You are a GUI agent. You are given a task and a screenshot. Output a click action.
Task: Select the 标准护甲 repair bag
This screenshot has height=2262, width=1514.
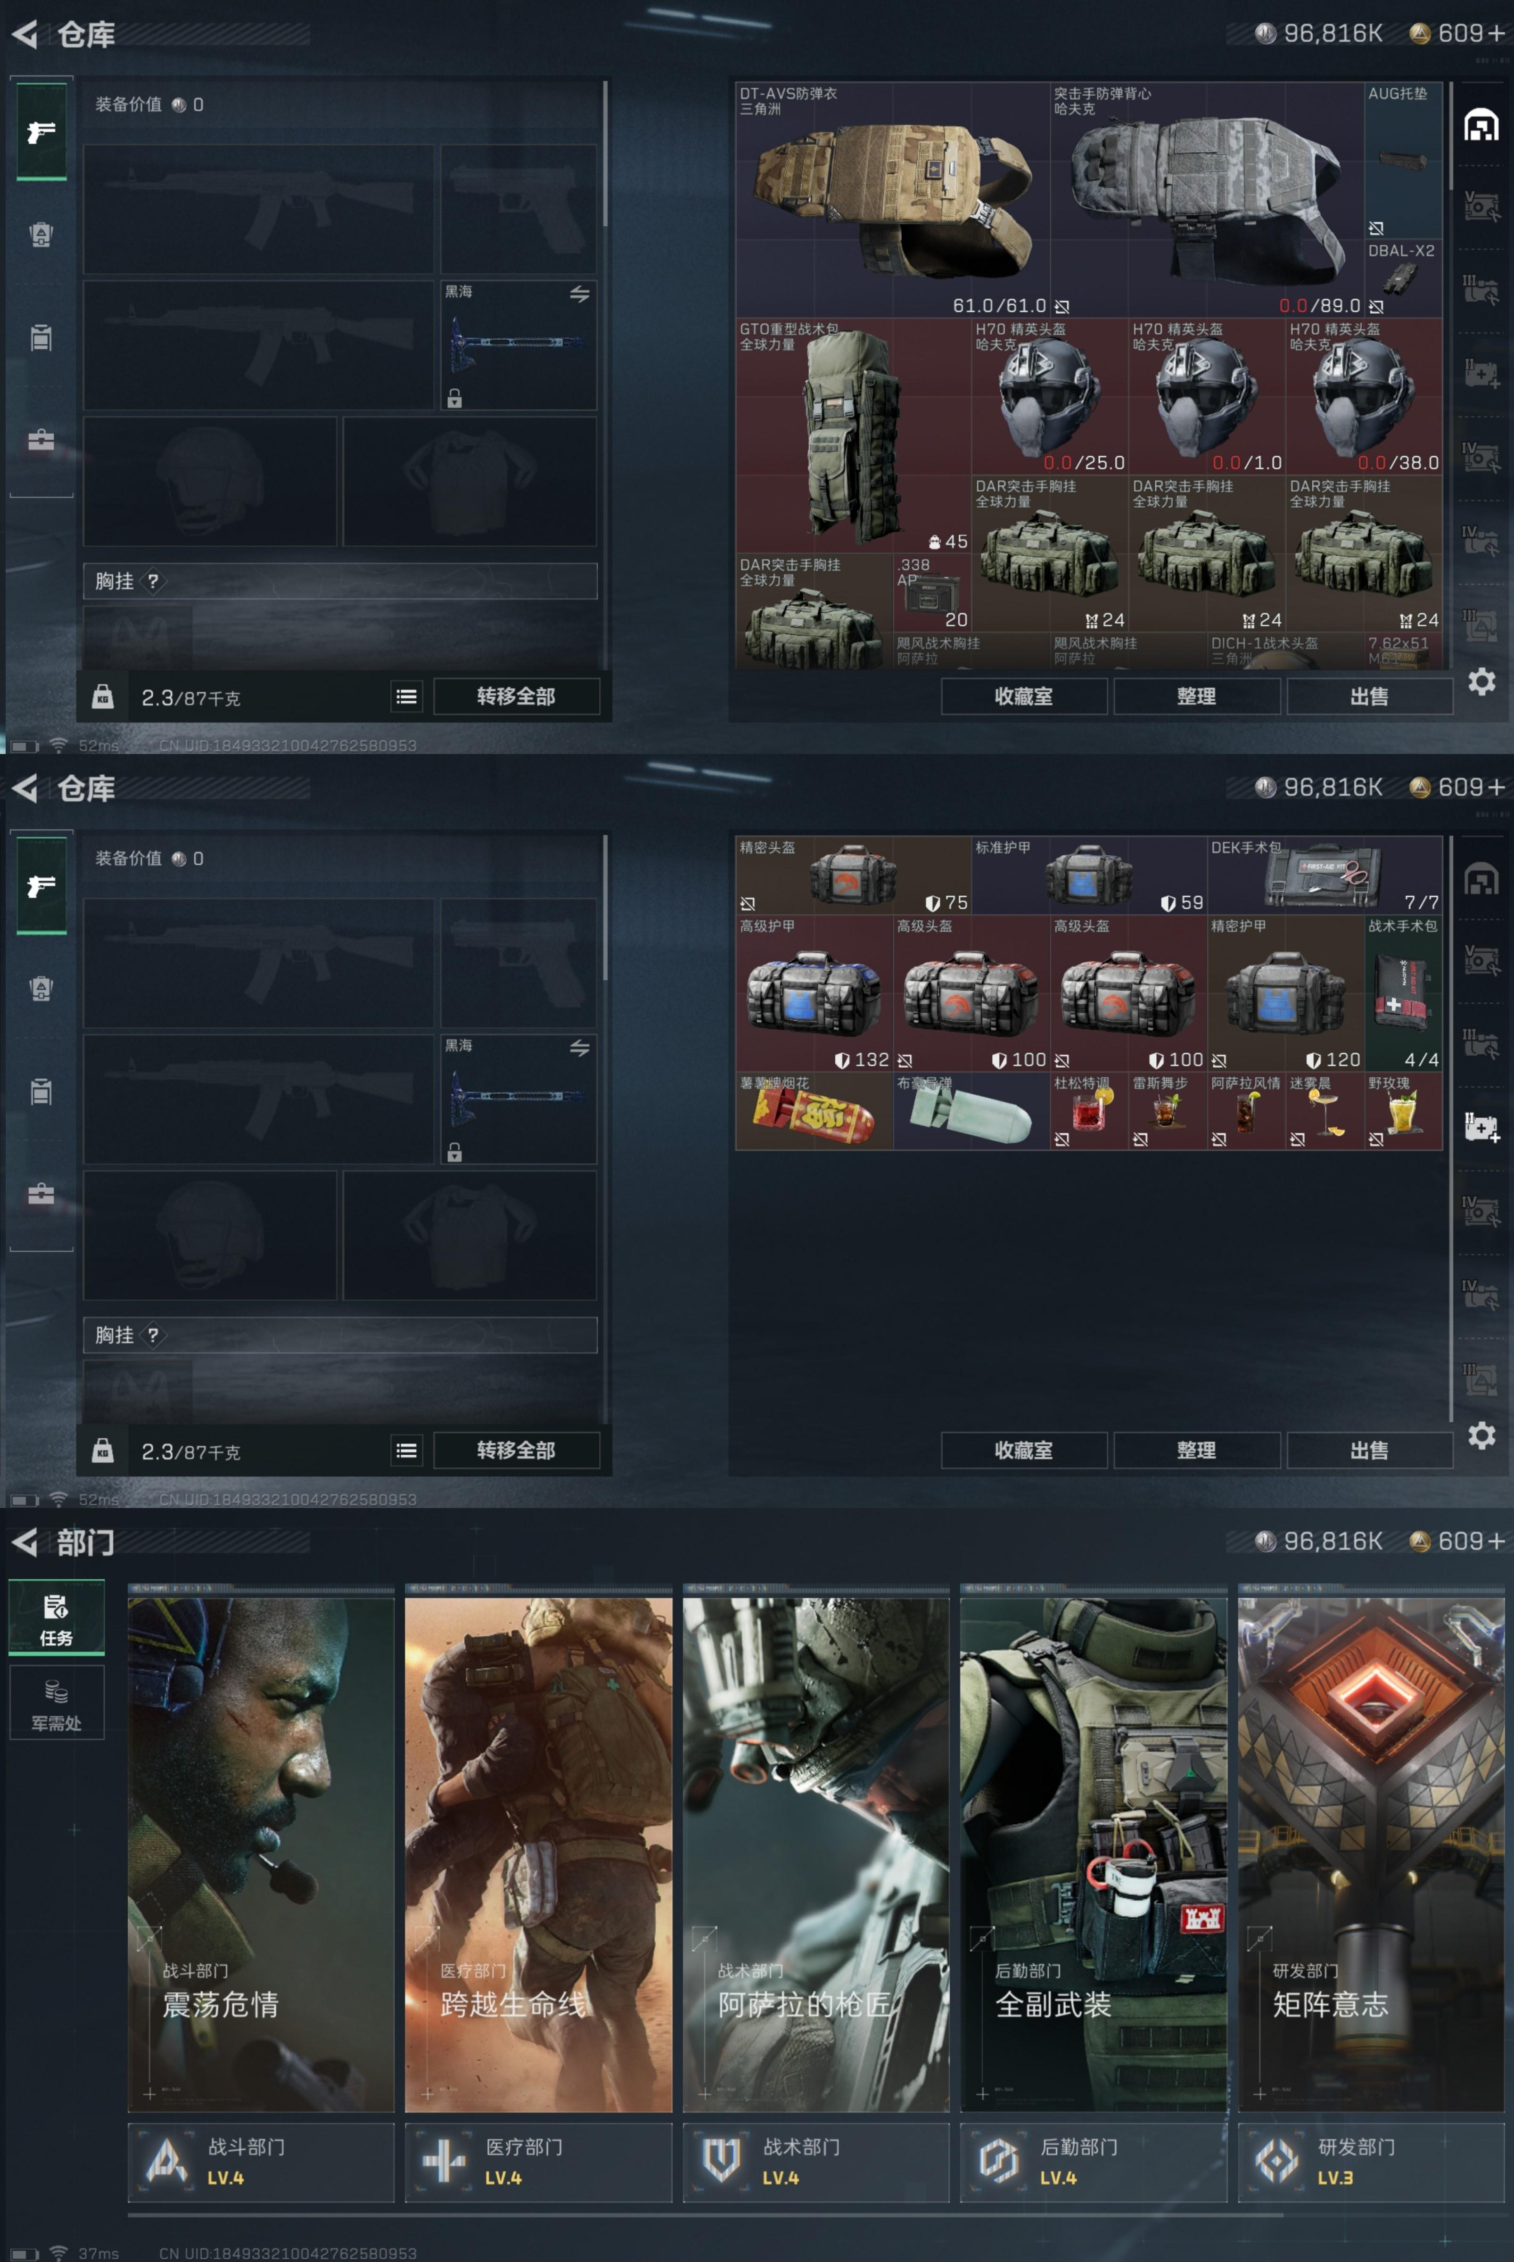coord(1089,876)
